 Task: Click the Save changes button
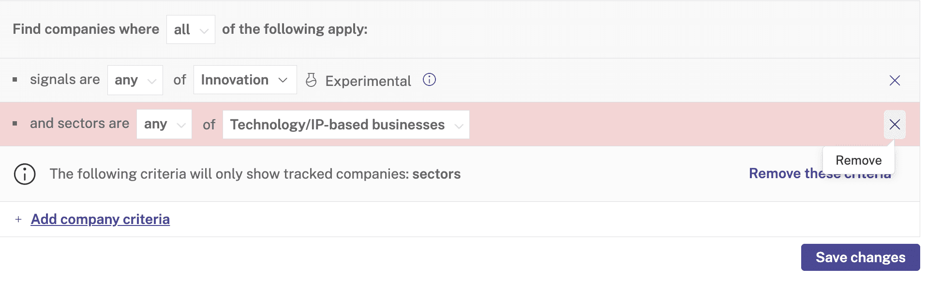tap(860, 257)
